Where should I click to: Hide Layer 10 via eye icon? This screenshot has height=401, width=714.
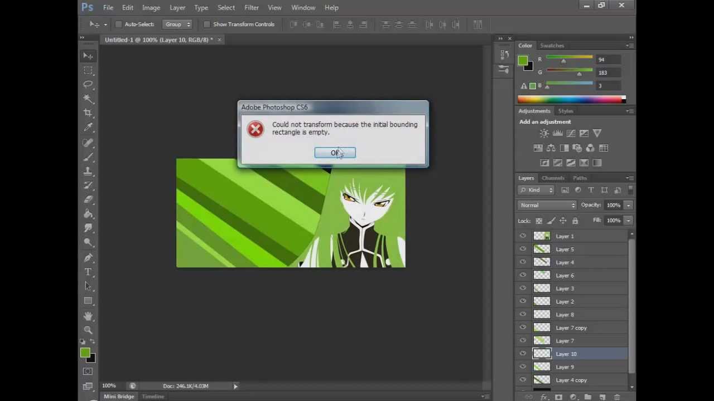click(x=523, y=354)
